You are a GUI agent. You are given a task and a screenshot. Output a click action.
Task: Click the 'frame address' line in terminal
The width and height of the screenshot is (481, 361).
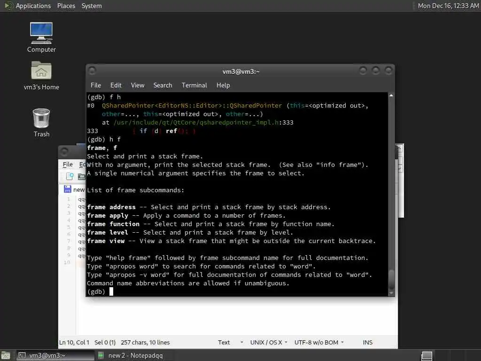[209, 207]
